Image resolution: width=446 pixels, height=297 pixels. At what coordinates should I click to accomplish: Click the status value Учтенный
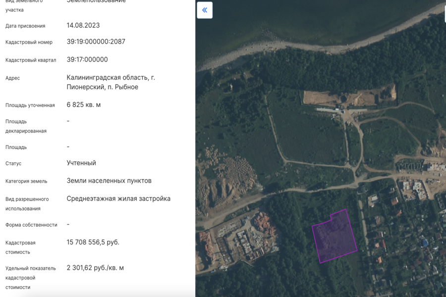81,163
